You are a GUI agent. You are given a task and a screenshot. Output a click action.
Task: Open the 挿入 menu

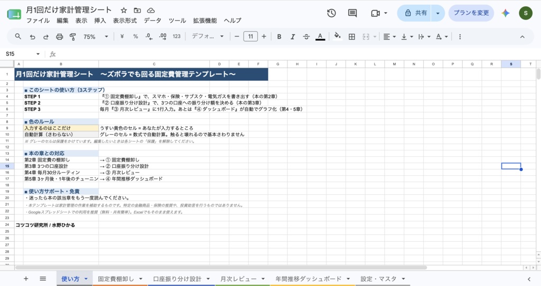100,21
